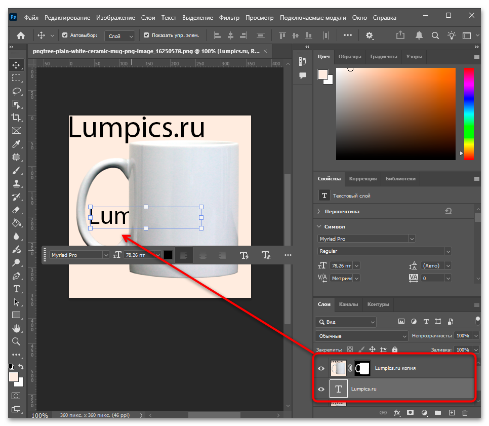
Task: Open the fx layer styles button
Action: (x=397, y=413)
